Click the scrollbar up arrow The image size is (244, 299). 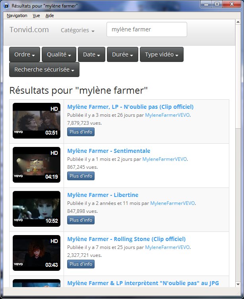(238, 22)
